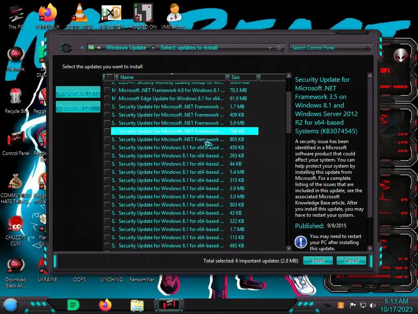The image size is (418, 314).
Task: Click the update list scrollbar thumb
Action: pyautogui.click(x=289, y=112)
